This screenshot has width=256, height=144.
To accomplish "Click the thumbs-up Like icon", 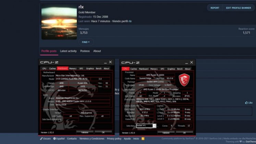I will point(246,103).
